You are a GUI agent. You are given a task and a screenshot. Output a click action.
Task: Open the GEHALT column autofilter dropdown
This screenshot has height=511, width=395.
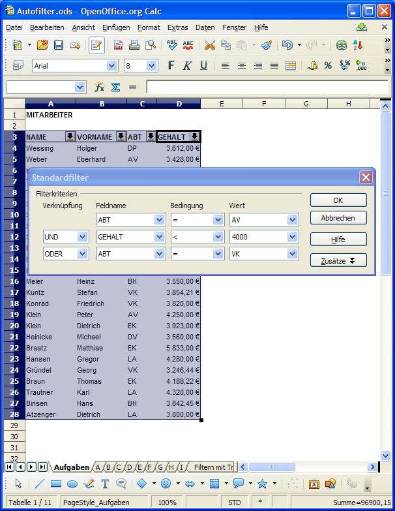194,136
